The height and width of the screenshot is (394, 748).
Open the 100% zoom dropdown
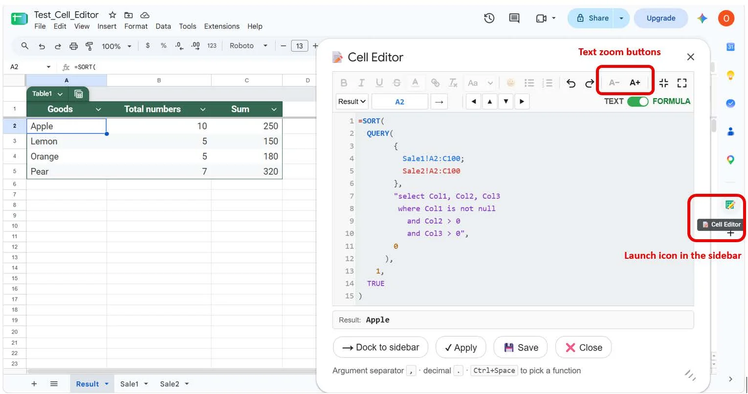[x=116, y=46]
